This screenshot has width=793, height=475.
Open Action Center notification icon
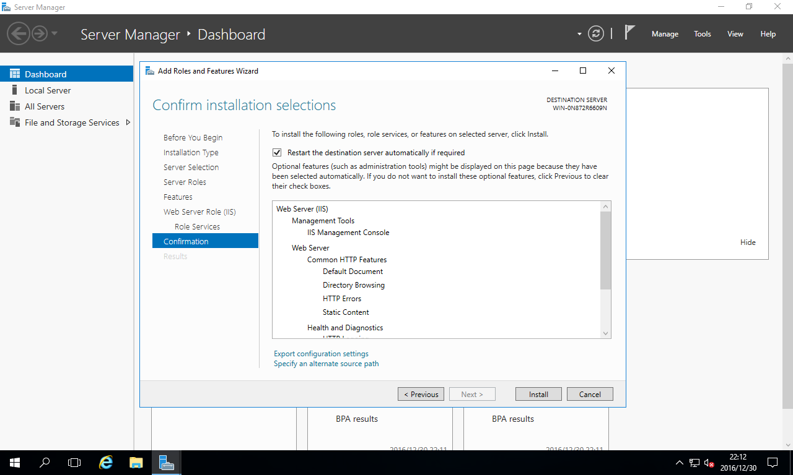(773, 463)
